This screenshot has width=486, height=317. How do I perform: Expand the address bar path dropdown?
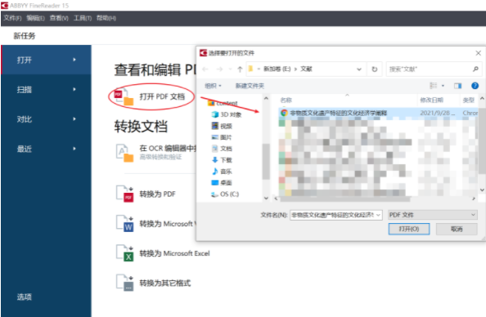[359, 69]
